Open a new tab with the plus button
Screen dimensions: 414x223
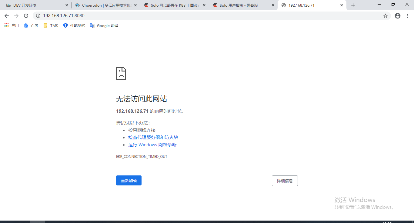[x=353, y=5]
